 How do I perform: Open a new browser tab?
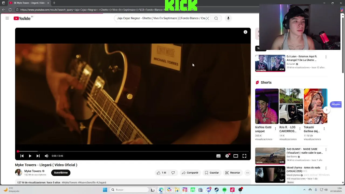[54, 3]
